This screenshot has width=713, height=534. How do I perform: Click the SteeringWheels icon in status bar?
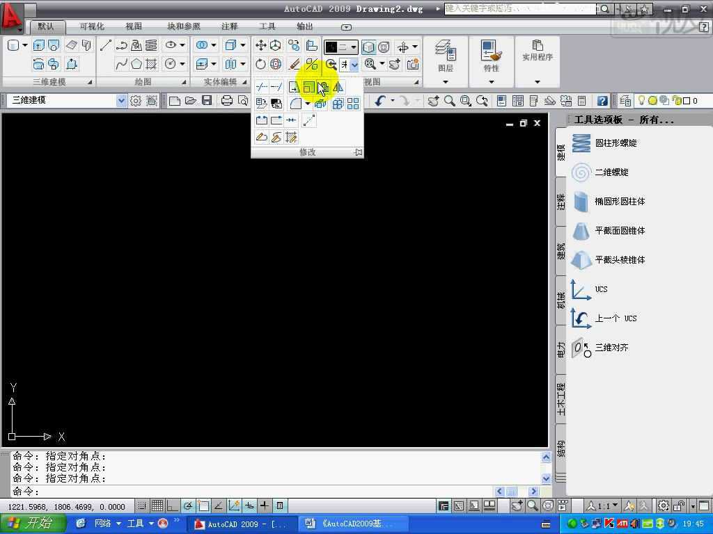(x=549, y=505)
